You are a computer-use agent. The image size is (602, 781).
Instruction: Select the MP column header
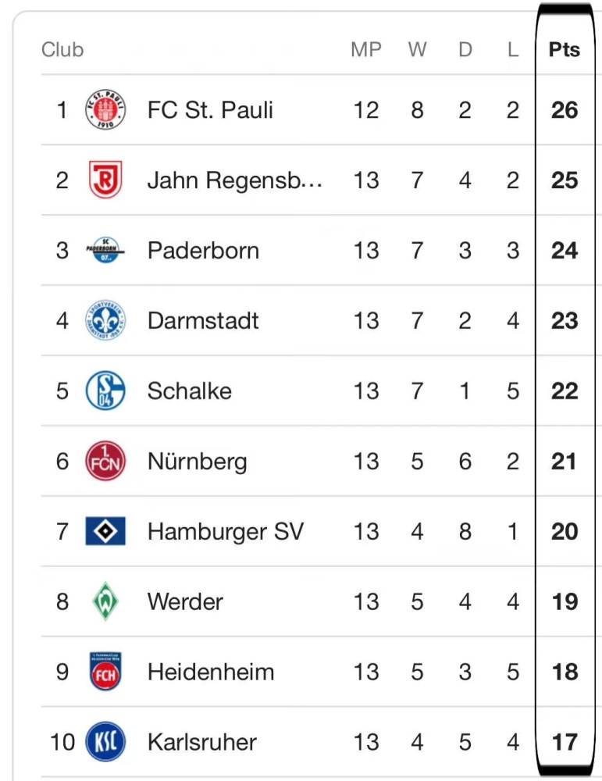click(x=366, y=50)
